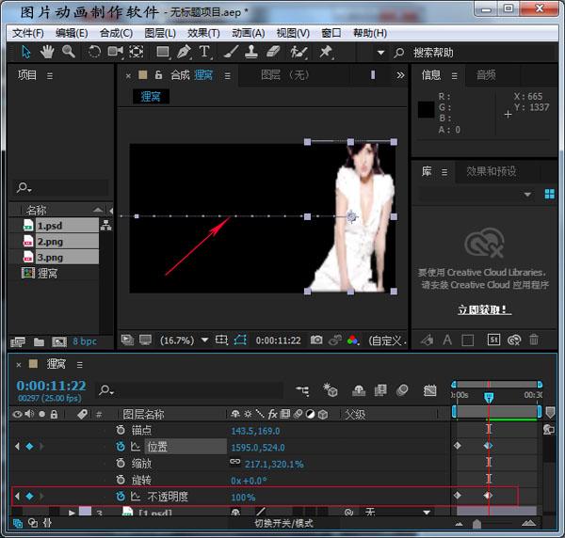Click the draft 3D icon in timeline

331,390
